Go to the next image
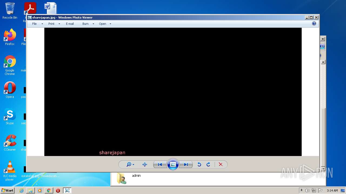 pyautogui.click(x=186, y=164)
